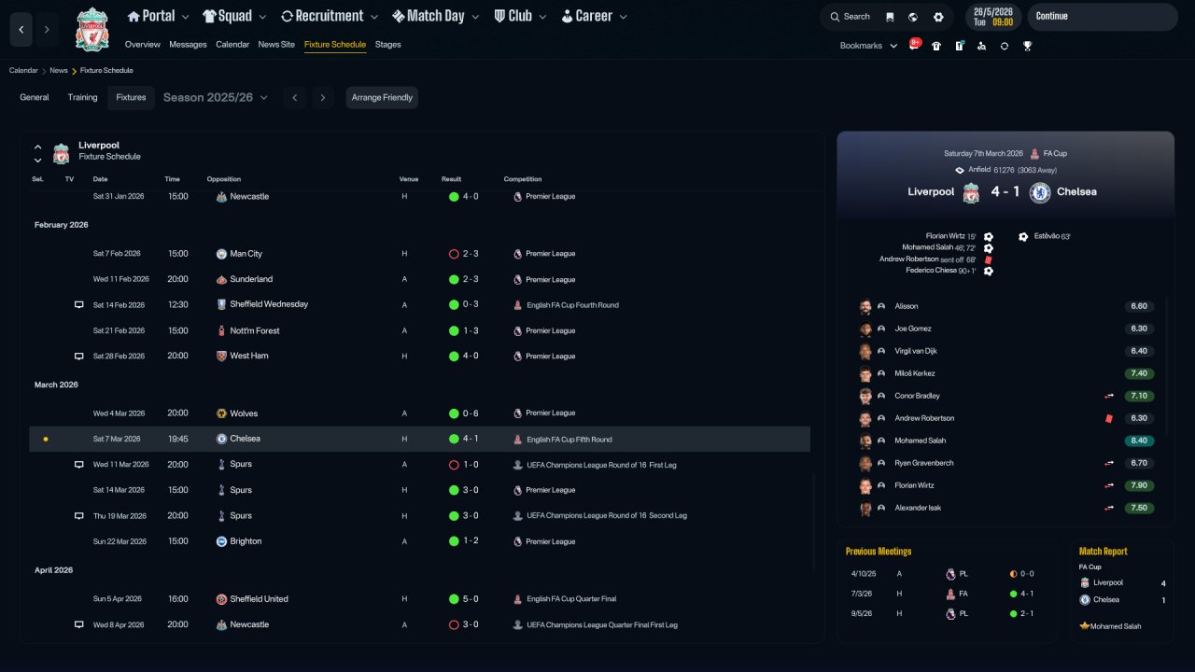1195x672 pixels.
Task: Open the Squad dropdown menu
Action: (x=234, y=16)
